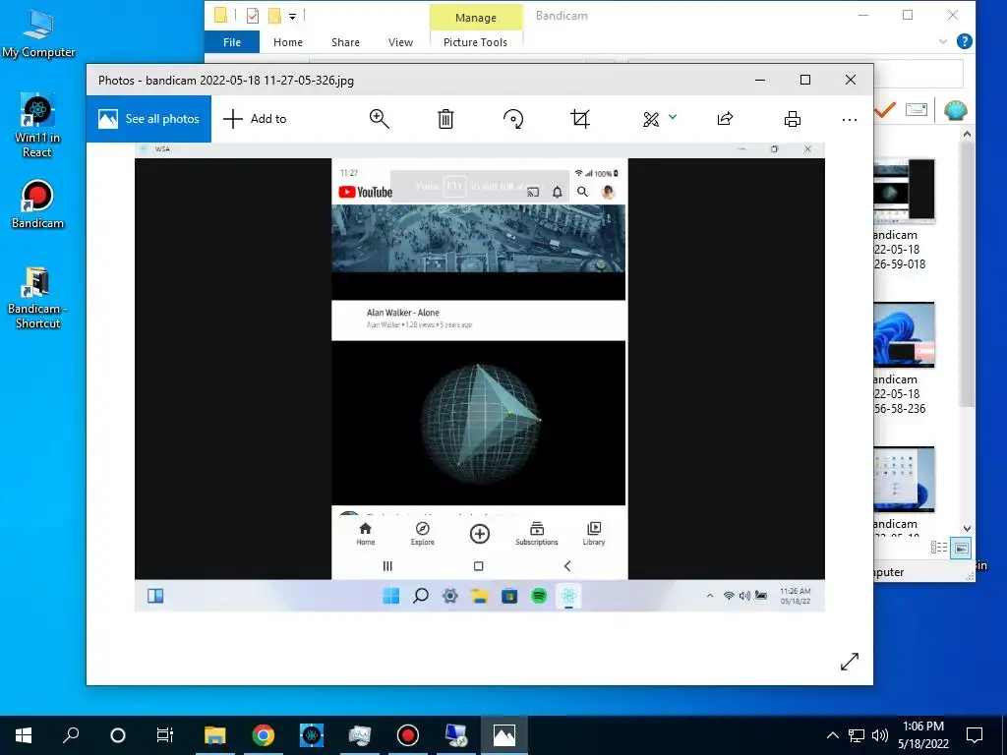Show hidden system tray icons chevron
1007x755 pixels.
[x=832, y=735]
